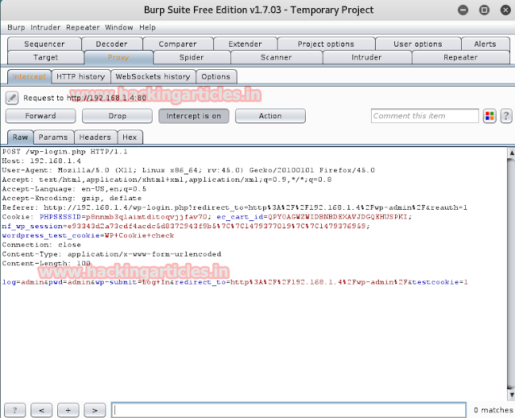Switch to the Comparer tab

(178, 44)
